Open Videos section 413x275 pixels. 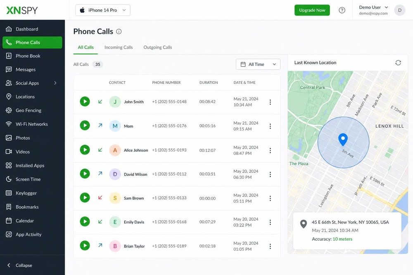tap(32, 152)
